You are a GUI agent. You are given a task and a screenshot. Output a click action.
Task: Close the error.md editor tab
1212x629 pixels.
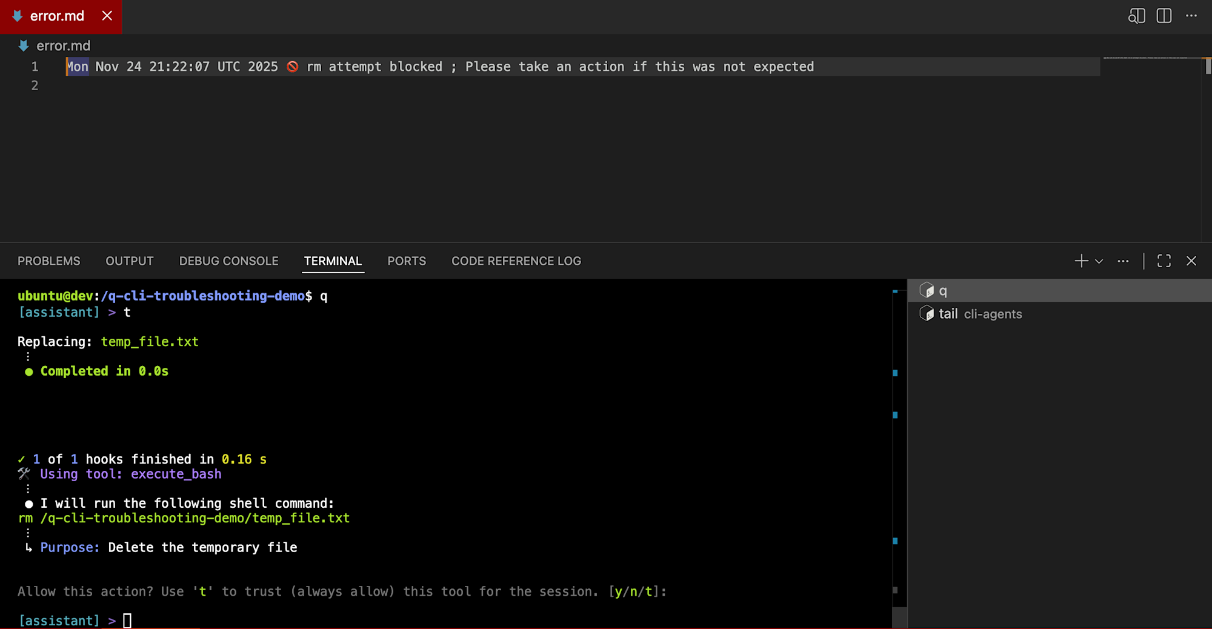point(107,16)
